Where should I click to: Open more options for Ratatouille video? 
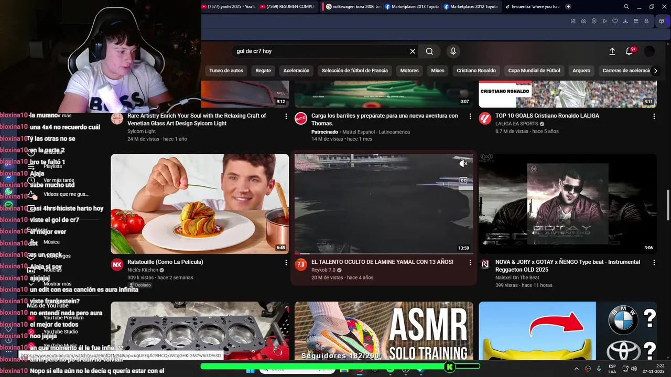(286, 262)
